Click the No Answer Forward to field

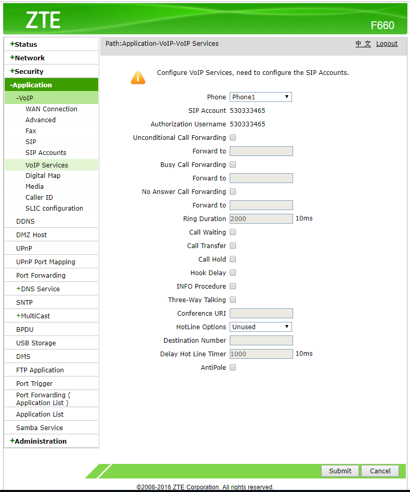click(x=261, y=205)
